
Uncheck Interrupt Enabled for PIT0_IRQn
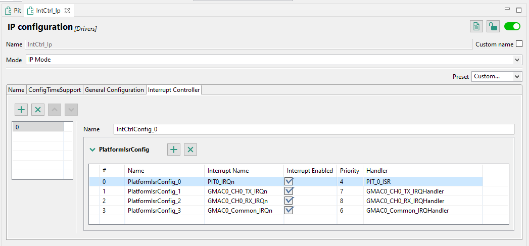(289, 181)
